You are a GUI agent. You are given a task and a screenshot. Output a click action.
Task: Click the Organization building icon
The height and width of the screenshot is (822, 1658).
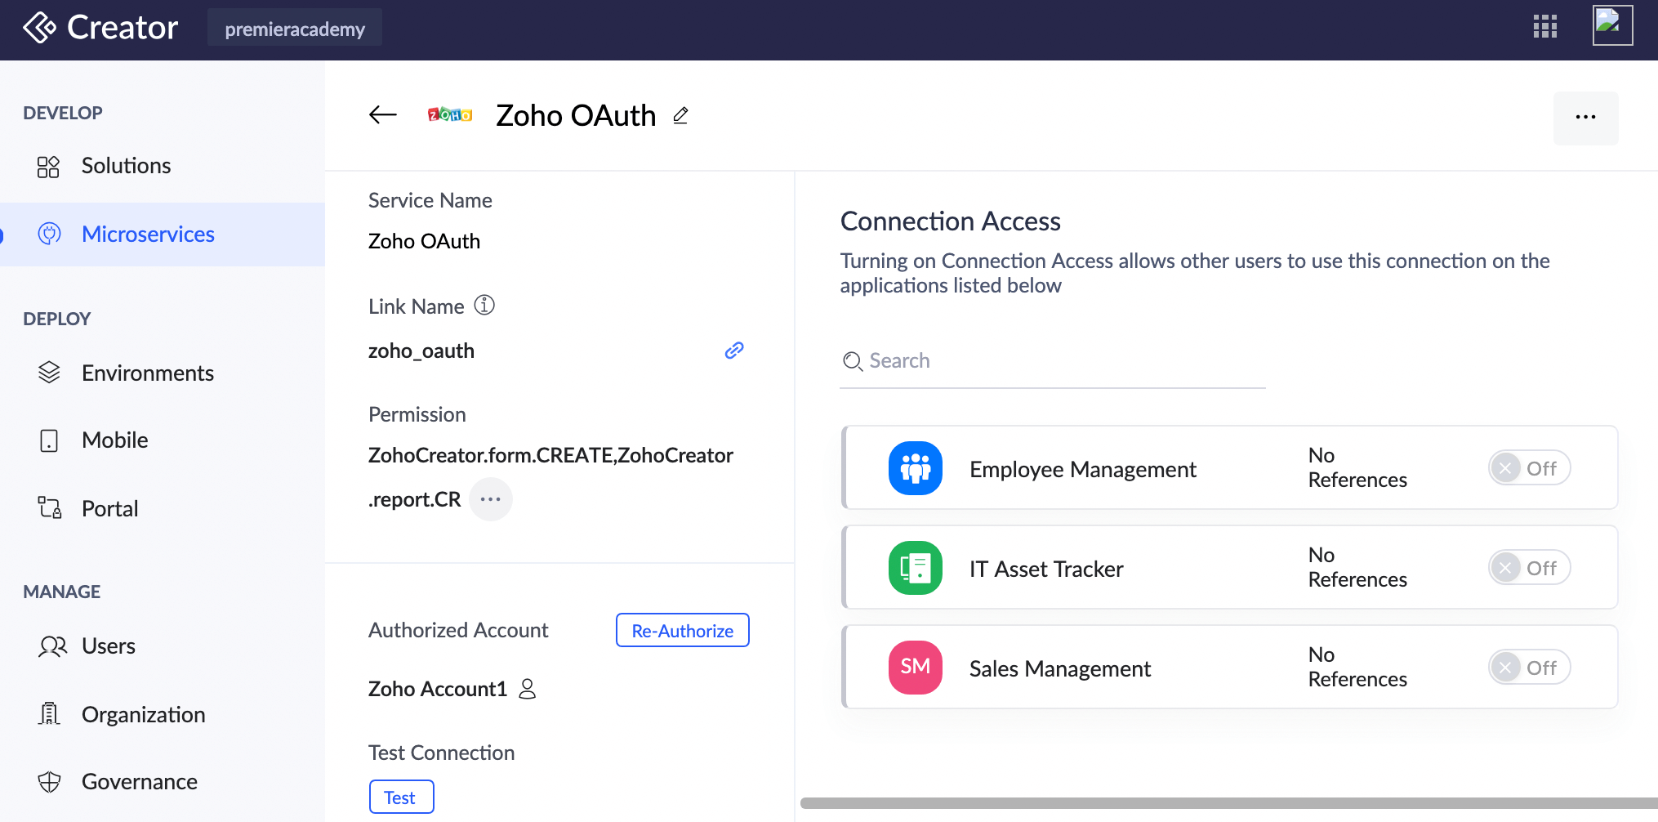coord(49,714)
